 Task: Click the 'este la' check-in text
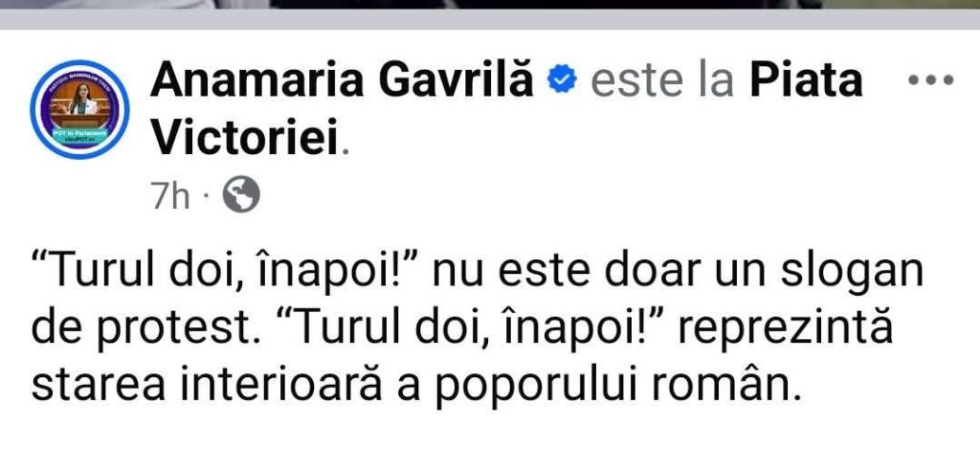(662, 81)
